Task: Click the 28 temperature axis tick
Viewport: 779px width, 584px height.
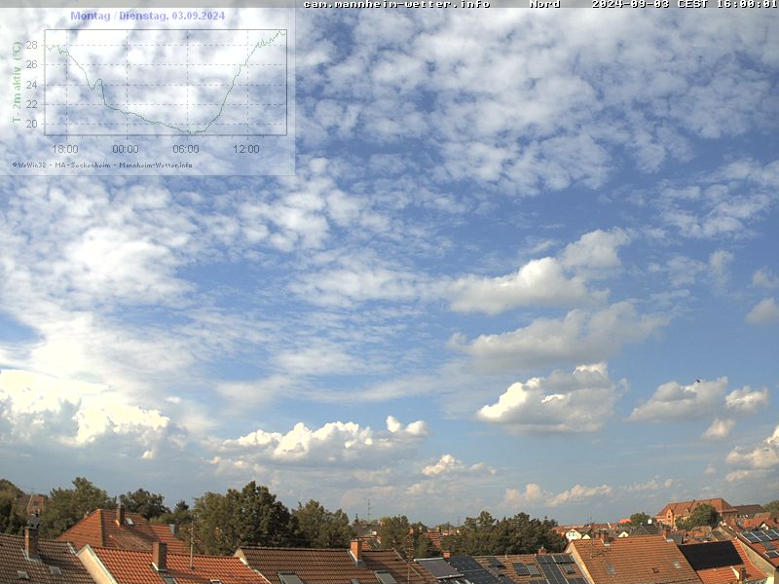Action: (31, 45)
